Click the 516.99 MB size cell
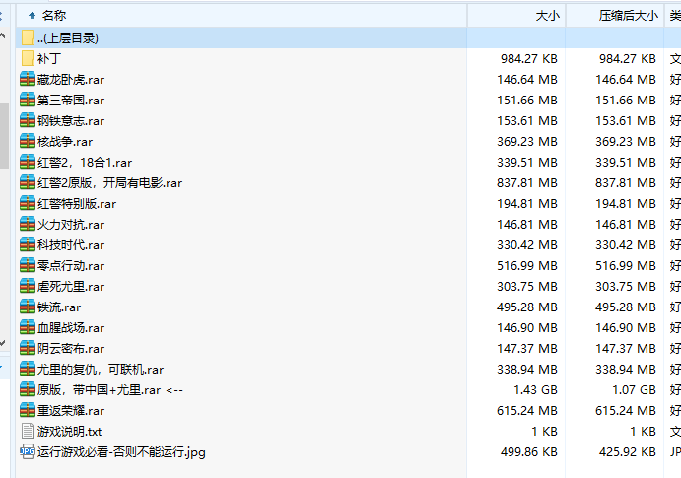This screenshot has height=478, width=681. point(527,265)
